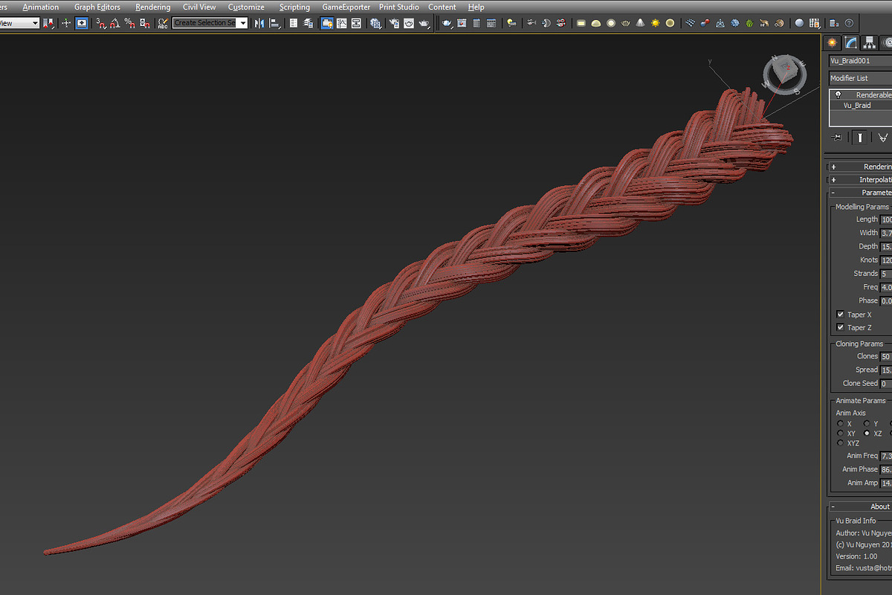Viewport: 892px width, 595px height.
Task: Open Render Setup dialog icon
Action: pyautogui.click(x=394, y=23)
